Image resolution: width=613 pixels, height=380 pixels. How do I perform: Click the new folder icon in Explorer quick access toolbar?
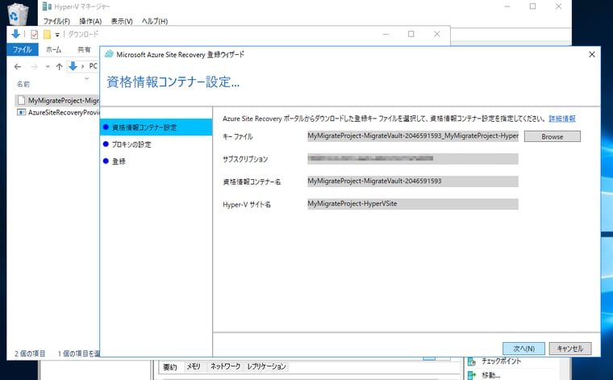[x=47, y=35]
